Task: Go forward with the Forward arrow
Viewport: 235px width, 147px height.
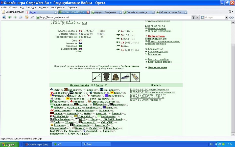Action: click(x=15, y=17)
